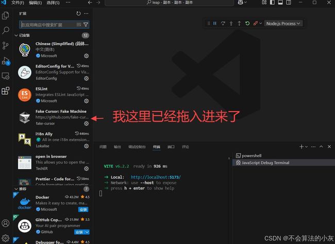Open manage gear for Chinese (Simplified) extension
Viewport: 335px width, 244px height.
[x=86, y=56]
